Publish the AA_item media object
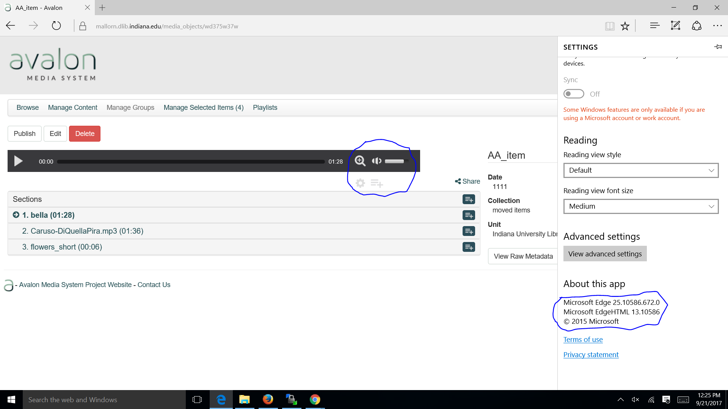Image resolution: width=728 pixels, height=409 pixels. coord(24,133)
